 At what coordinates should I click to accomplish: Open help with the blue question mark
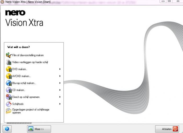[x=7, y=129]
